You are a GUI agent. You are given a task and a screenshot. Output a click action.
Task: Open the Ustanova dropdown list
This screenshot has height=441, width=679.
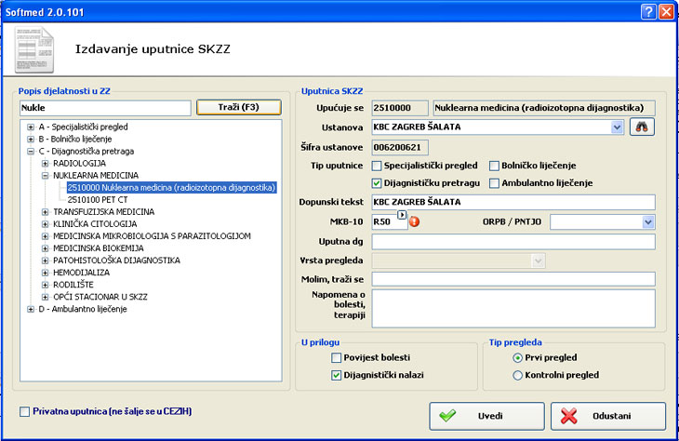[617, 127]
